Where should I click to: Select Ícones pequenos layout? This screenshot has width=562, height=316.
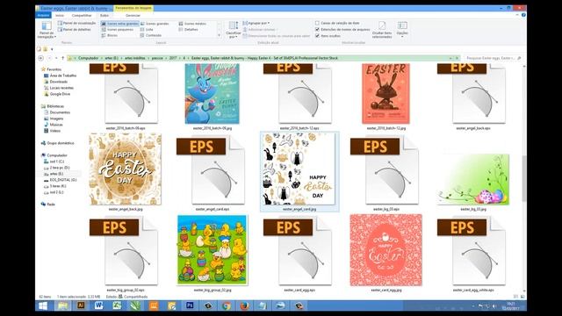tap(117, 29)
